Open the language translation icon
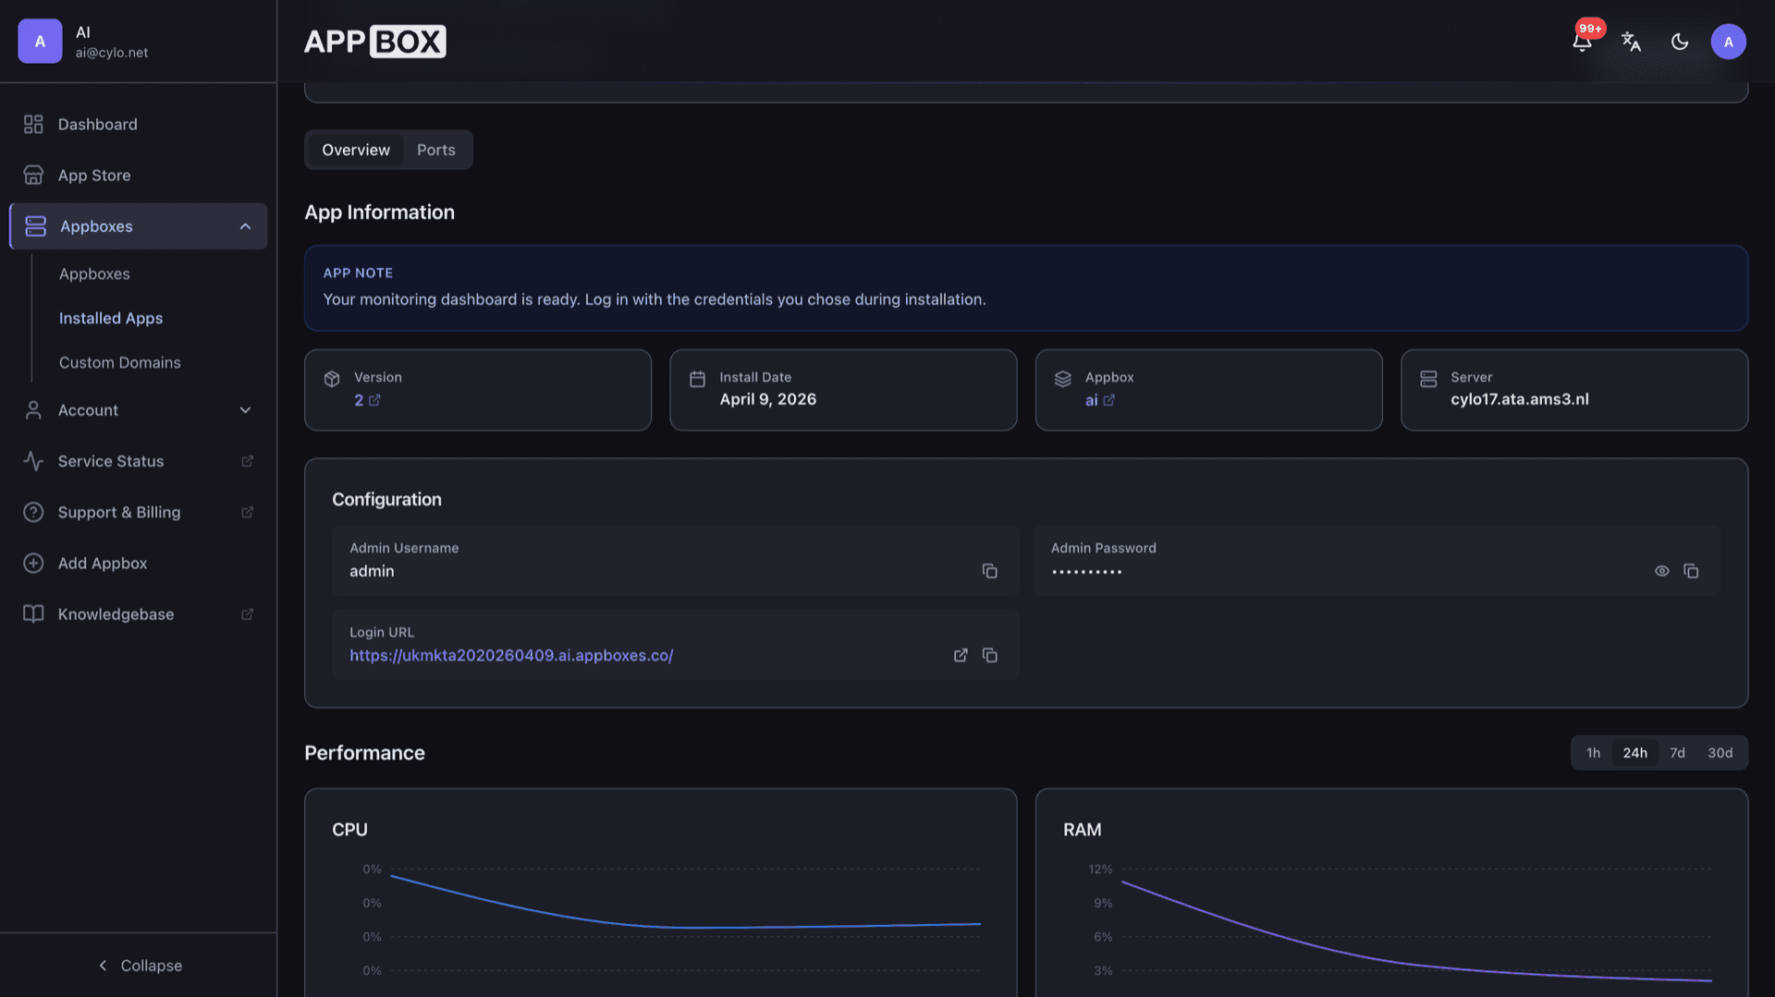The image size is (1775, 997). coord(1631,42)
